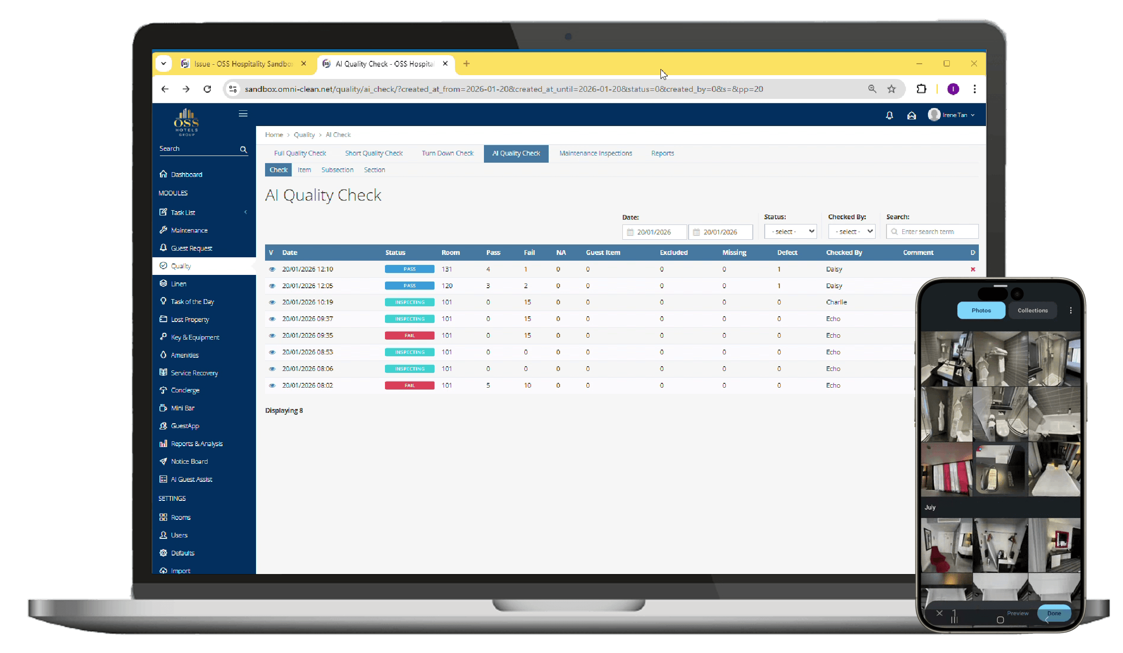View the 20/01/2026 12:10 check eye icon
Viewport: 1123px width, 653px height.
click(x=272, y=269)
